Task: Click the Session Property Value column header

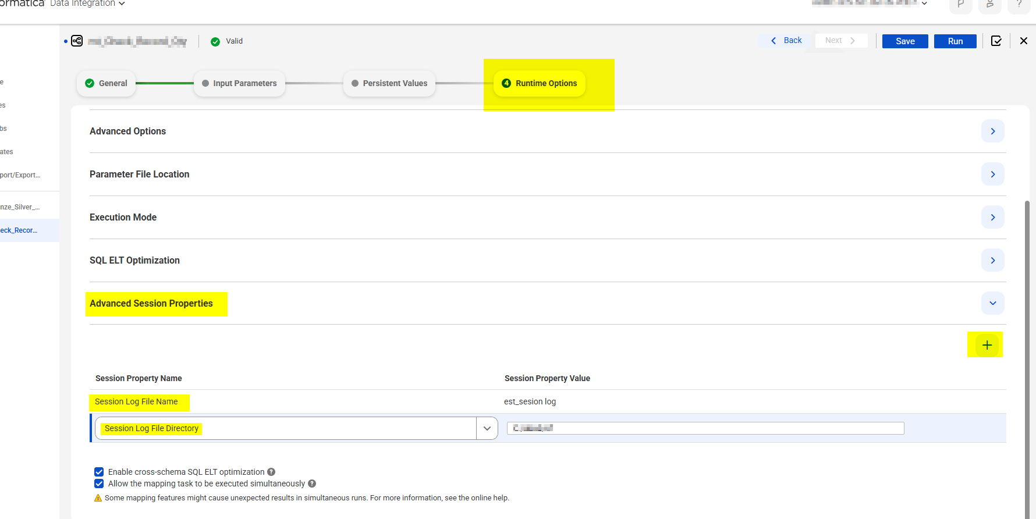Action: (x=547, y=378)
